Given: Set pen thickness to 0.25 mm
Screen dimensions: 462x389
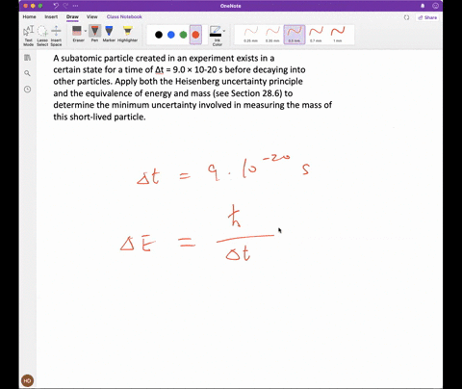Looking at the screenshot, I should [251, 35].
